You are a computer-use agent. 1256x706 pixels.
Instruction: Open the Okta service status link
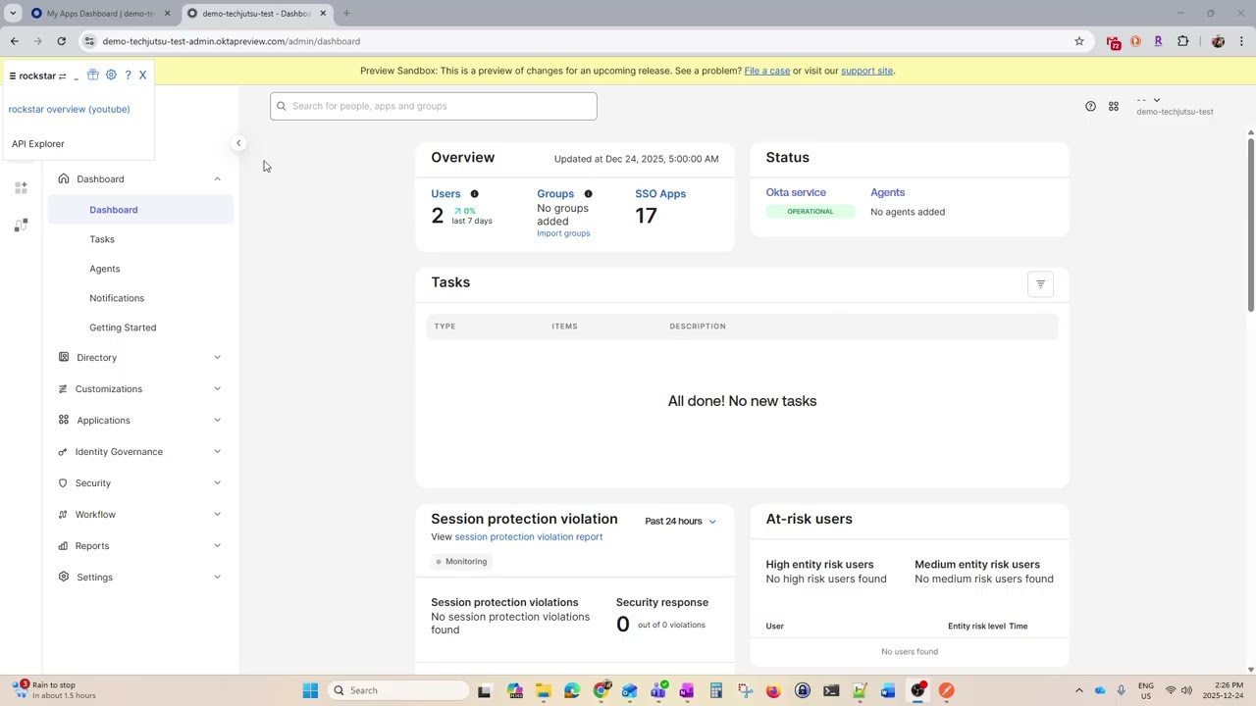click(x=796, y=192)
